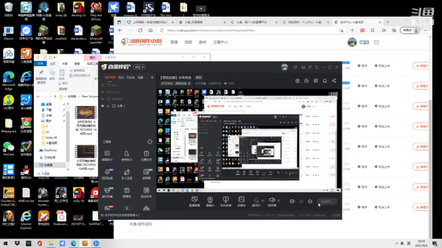
Task: Click 修改 button beside room title
Action: pyautogui.click(x=199, y=78)
